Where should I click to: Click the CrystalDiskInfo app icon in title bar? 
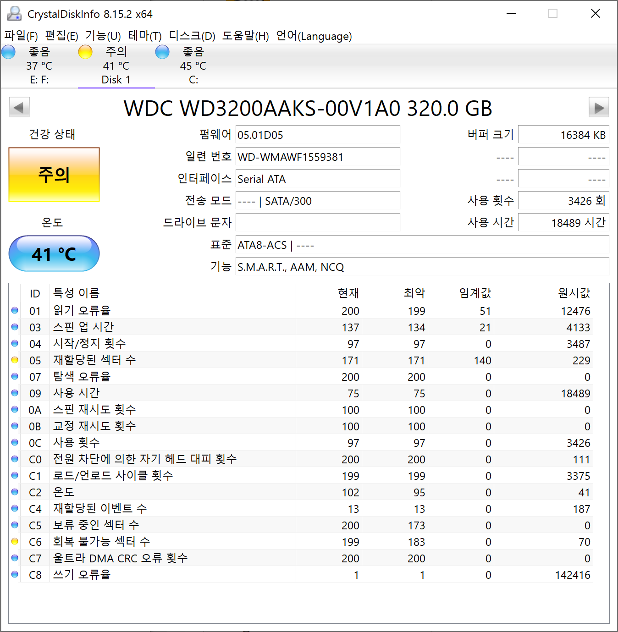[14, 13]
